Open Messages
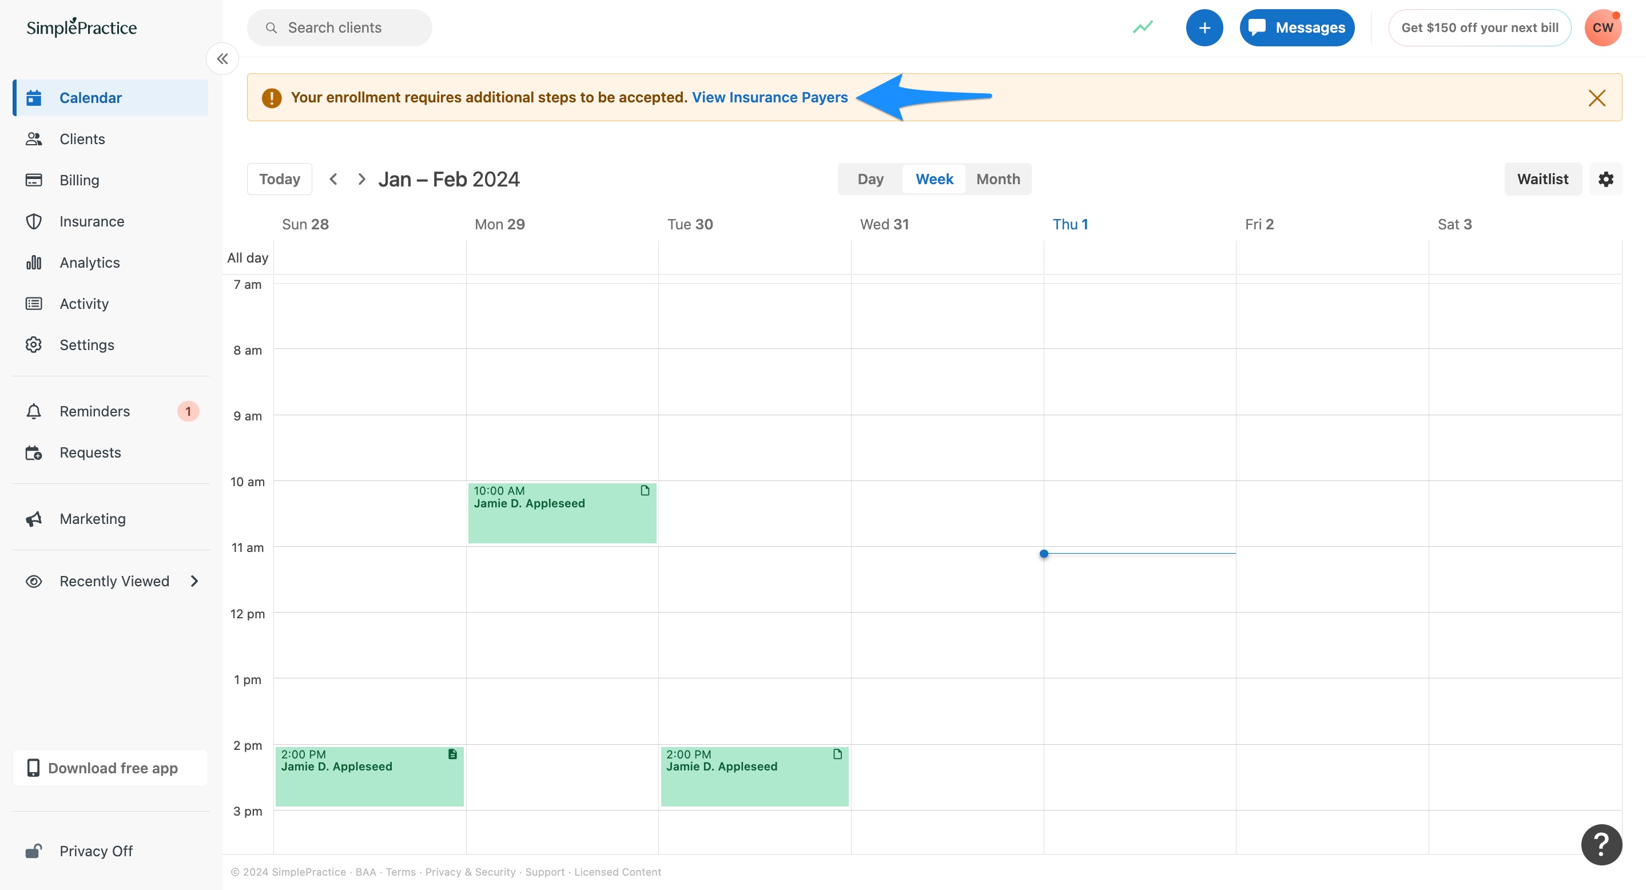Viewport: 1646px width, 890px height. pyautogui.click(x=1297, y=27)
